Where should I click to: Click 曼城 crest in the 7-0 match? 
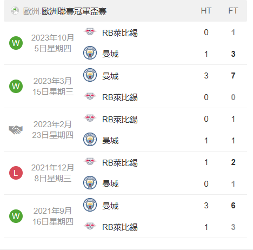[90, 75]
